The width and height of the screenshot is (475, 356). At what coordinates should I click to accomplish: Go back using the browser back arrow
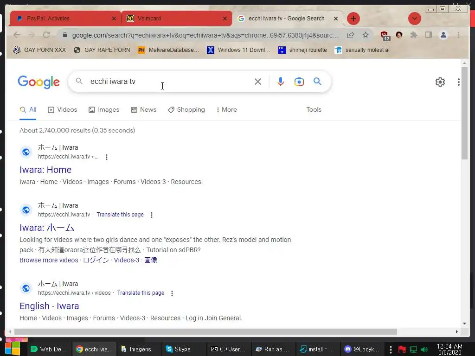17,35
